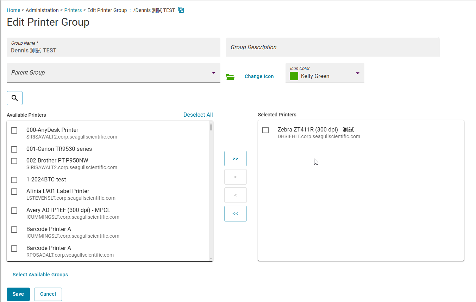Click LSTEVENSLT.corp.seagullscientific.com host text
Screen dimensions: 476x302
[71, 198]
